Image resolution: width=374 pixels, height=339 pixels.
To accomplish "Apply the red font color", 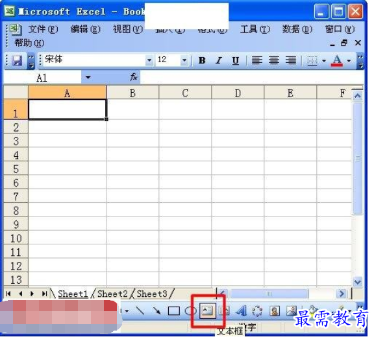I will 337,61.
